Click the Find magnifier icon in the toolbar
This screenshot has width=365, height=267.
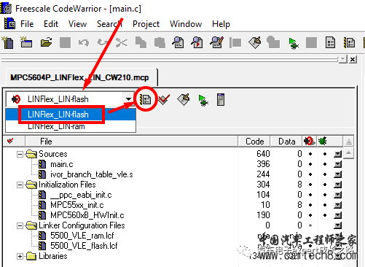pos(178,42)
